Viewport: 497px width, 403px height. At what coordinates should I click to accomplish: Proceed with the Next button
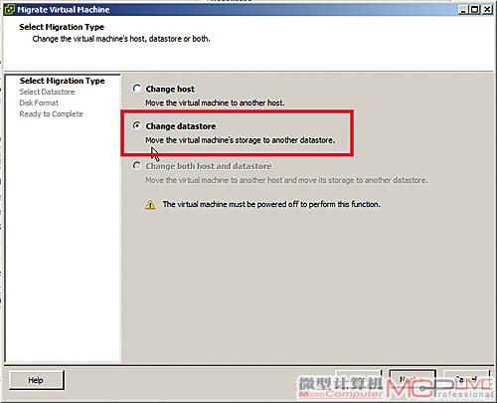[413, 379]
